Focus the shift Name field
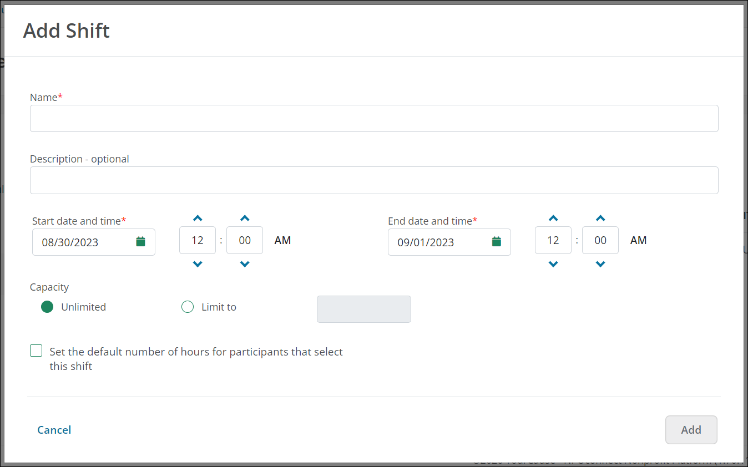This screenshot has width=748, height=467. click(374, 119)
